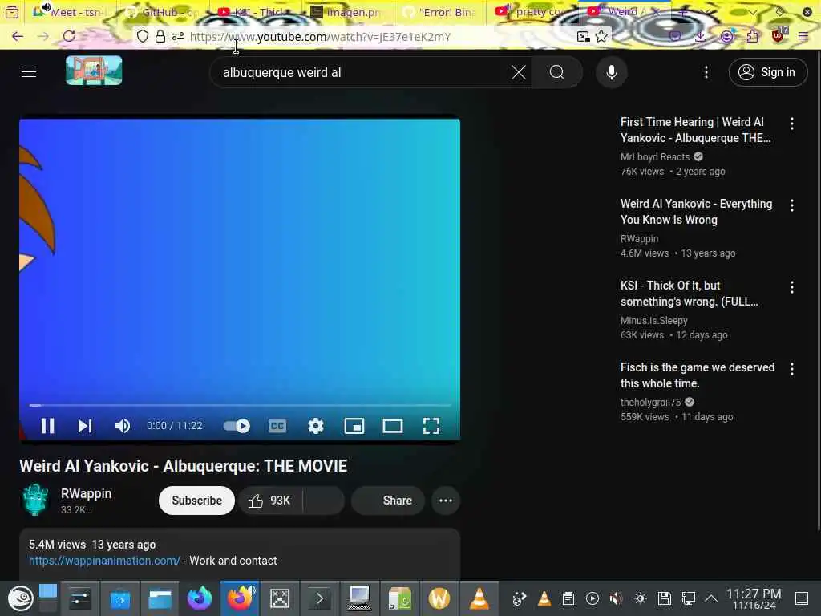Open tracking protection shield
This screenshot has height=616, width=821.
[143, 36]
